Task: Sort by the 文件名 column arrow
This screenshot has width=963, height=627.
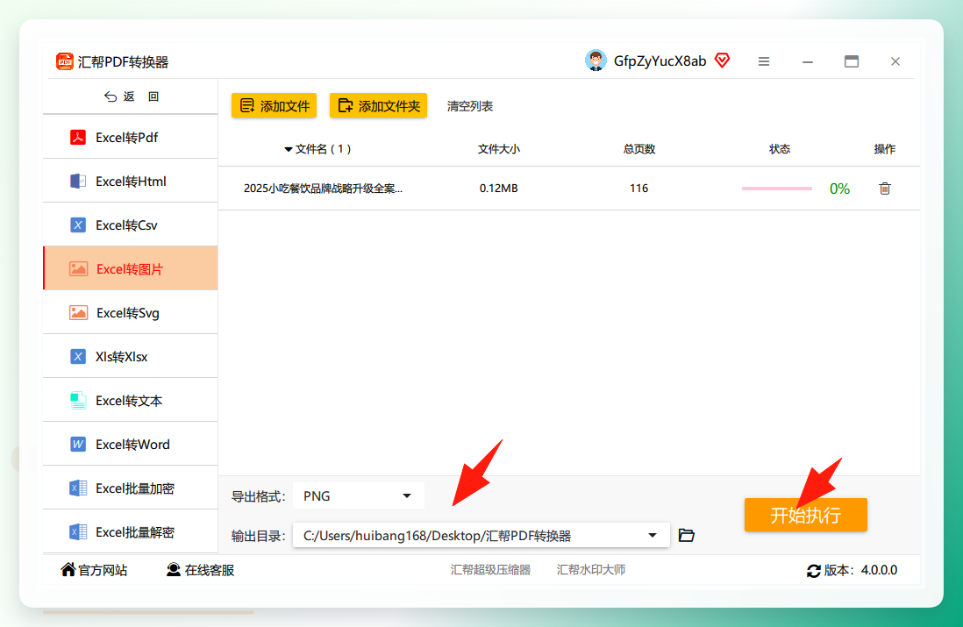Action: [x=288, y=149]
